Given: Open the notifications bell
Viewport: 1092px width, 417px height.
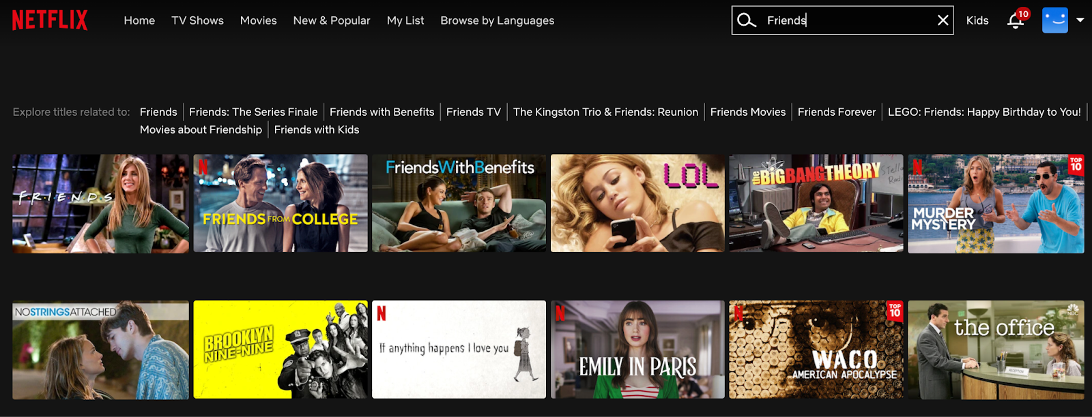Looking at the screenshot, I should (x=1016, y=20).
